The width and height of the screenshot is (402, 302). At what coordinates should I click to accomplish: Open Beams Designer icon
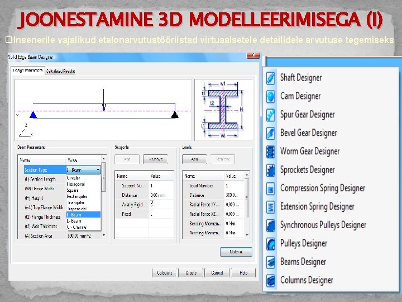(270, 262)
